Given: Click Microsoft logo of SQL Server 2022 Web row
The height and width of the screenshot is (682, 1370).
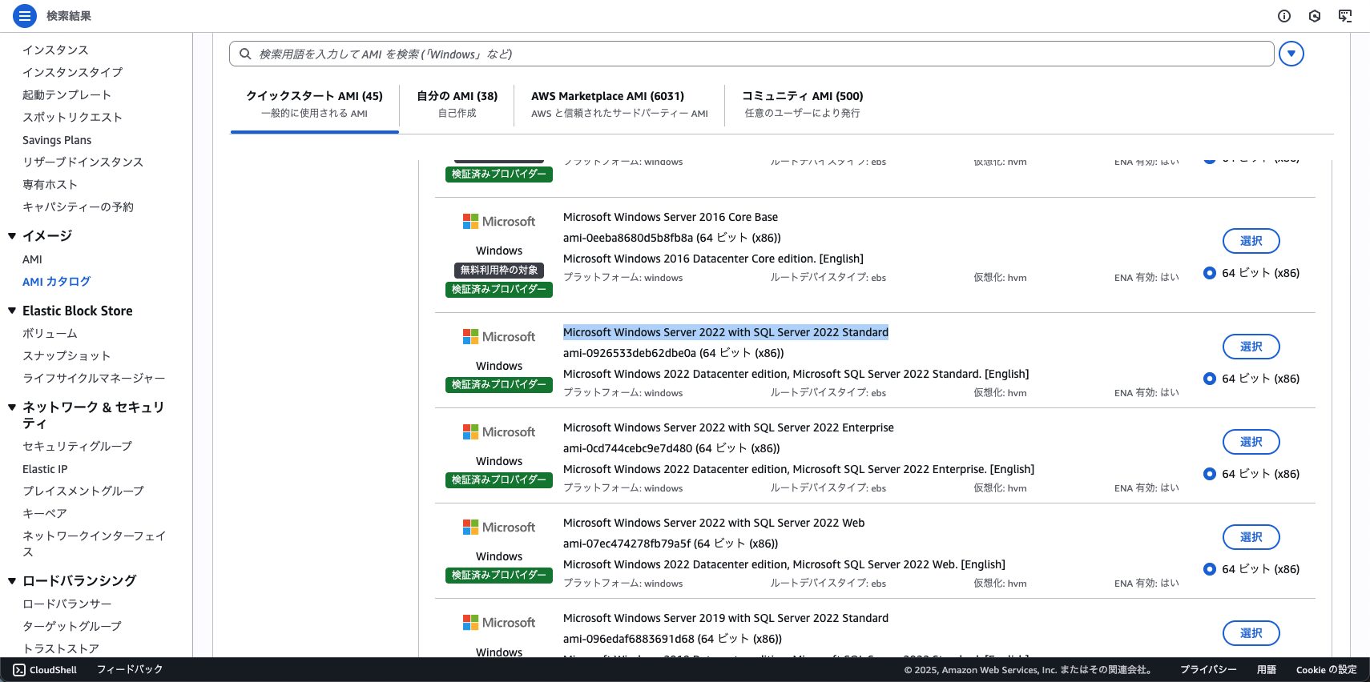Looking at the screenshot, I should (x=499, y=528).
